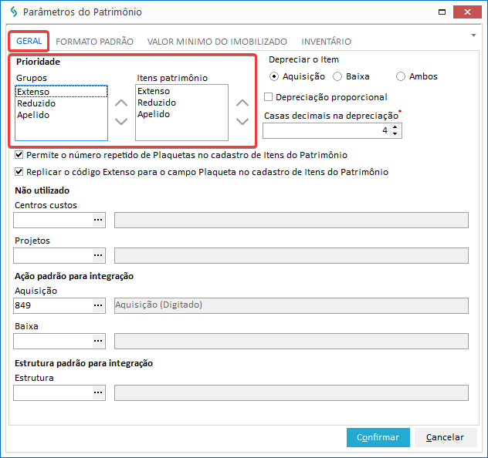
Task: Increase the Casas decimais value
Action: point(395,127)
